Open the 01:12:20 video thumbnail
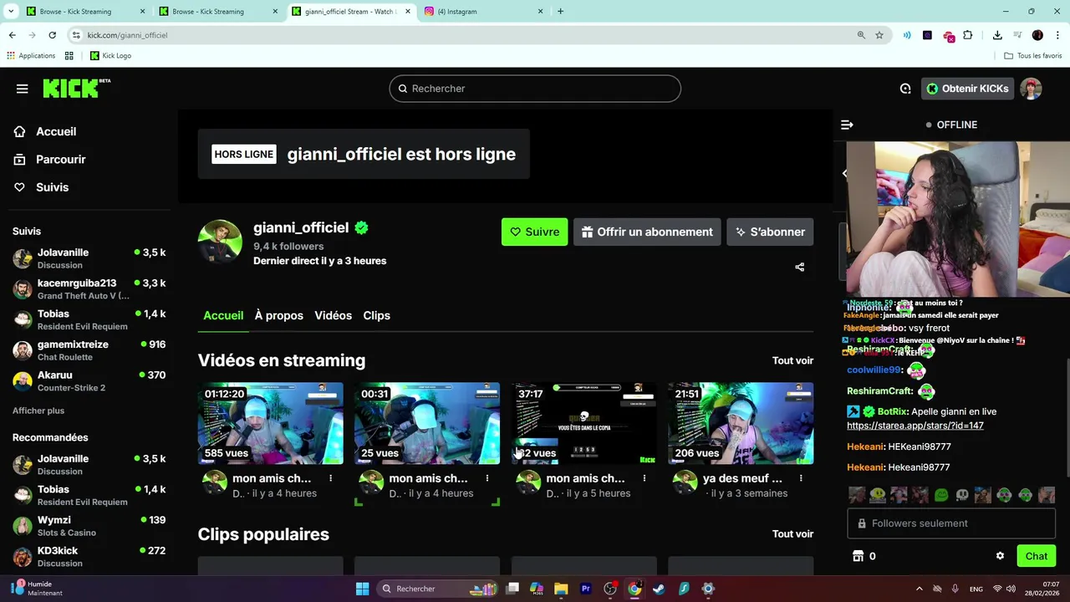 point(271,423)
